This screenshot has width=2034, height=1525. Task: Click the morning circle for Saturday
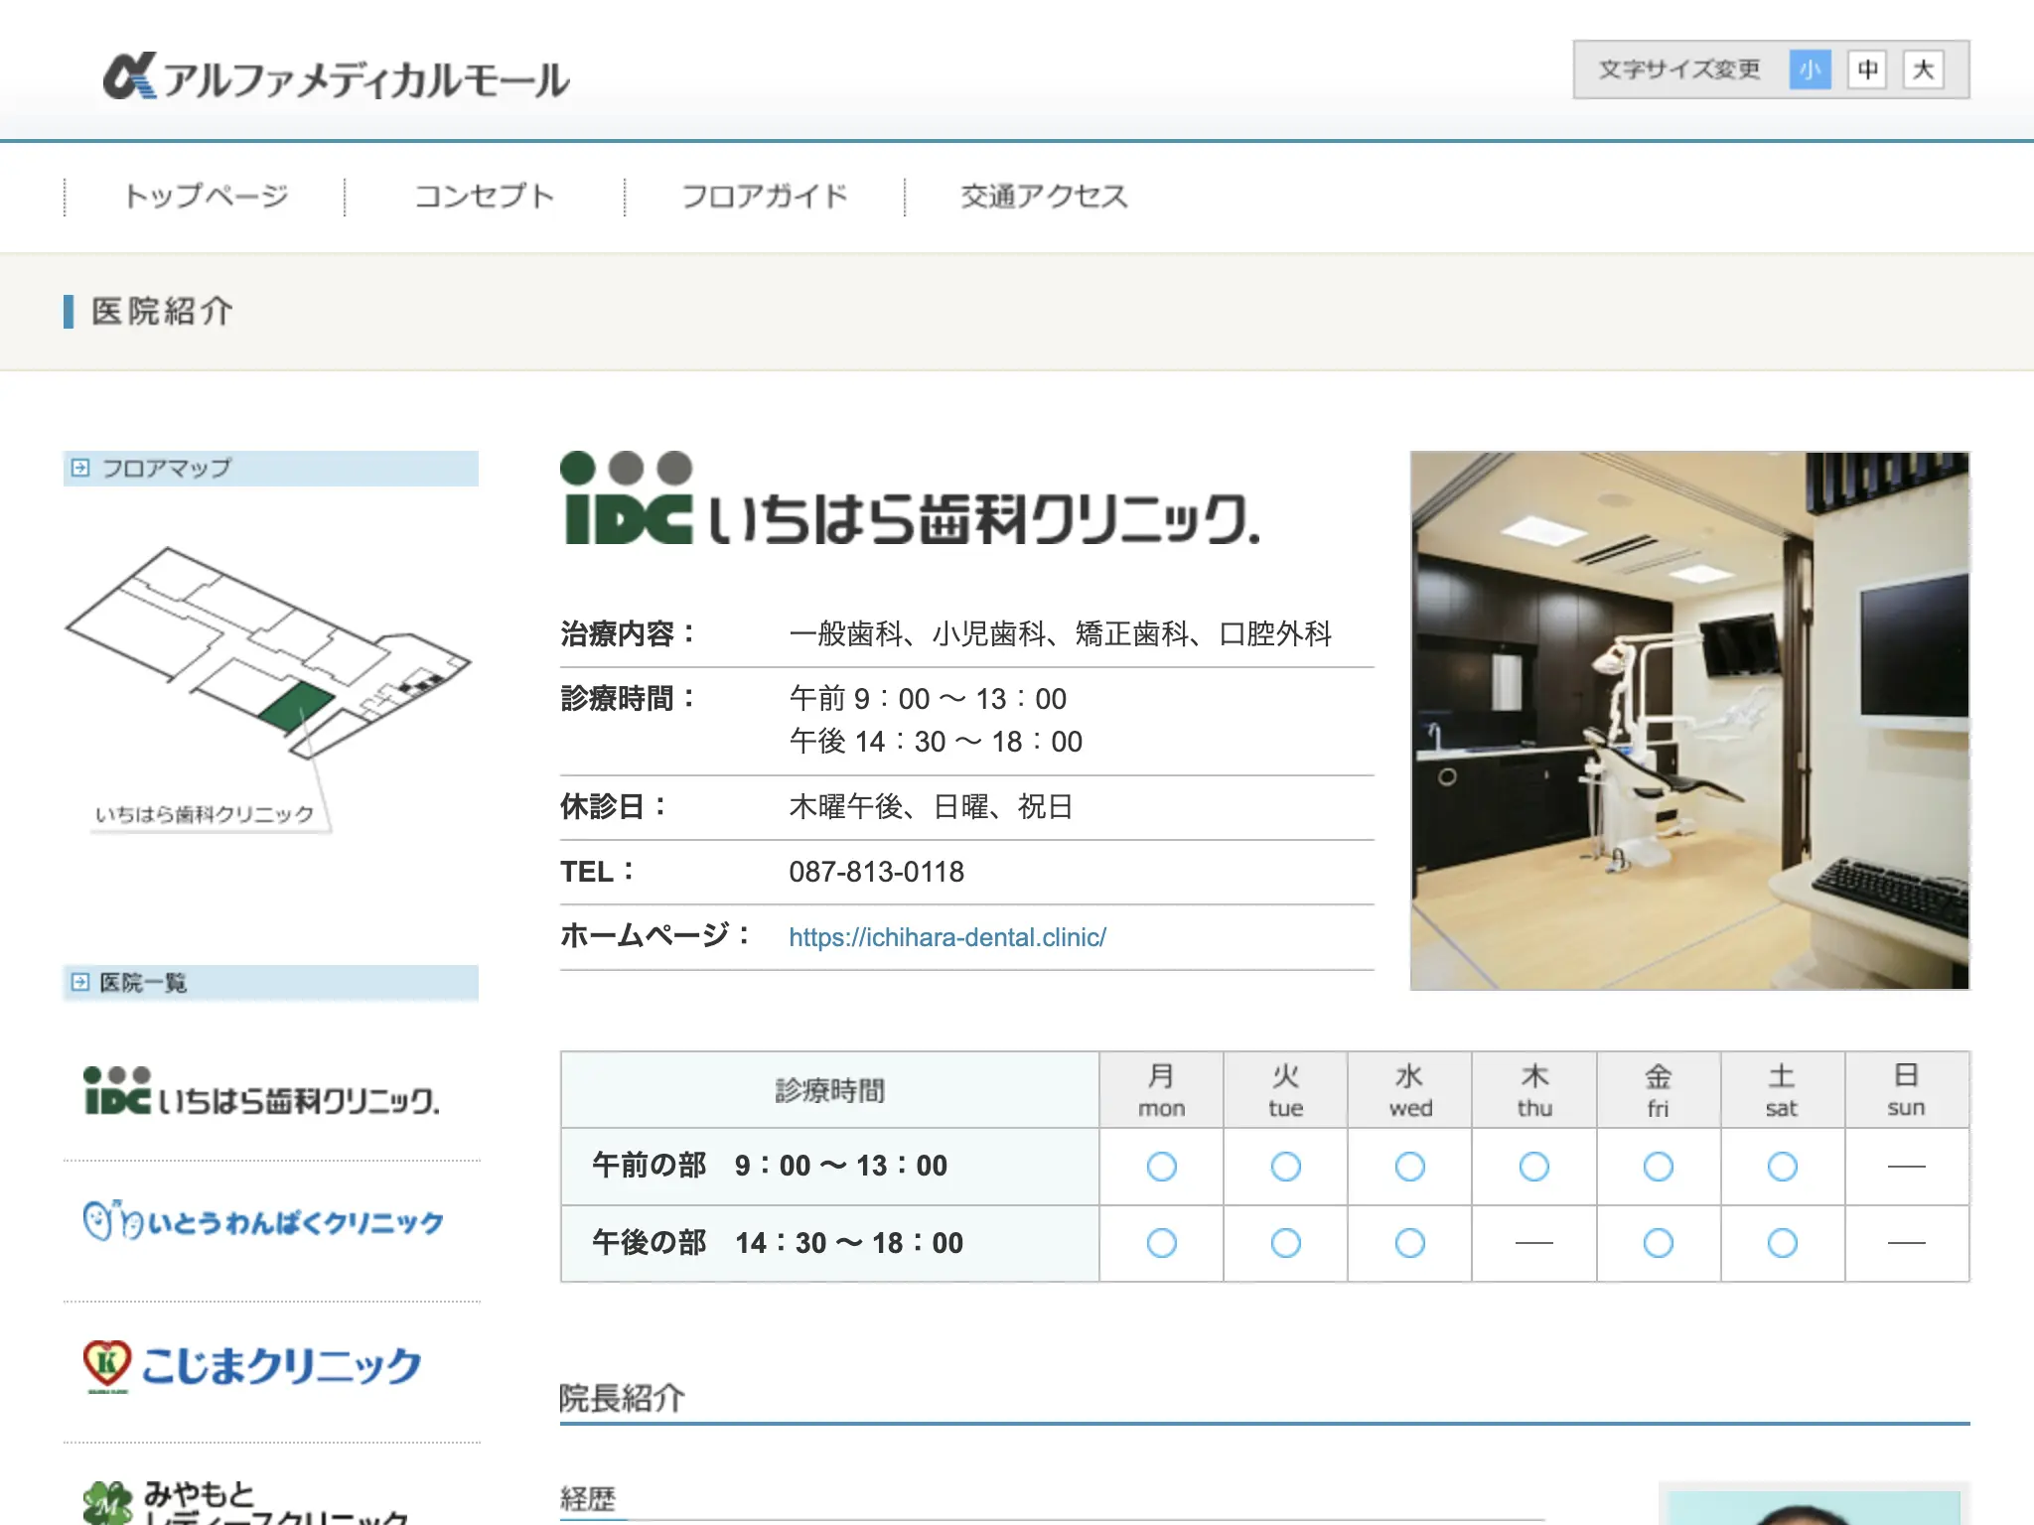click(x=1783, y=1167)
